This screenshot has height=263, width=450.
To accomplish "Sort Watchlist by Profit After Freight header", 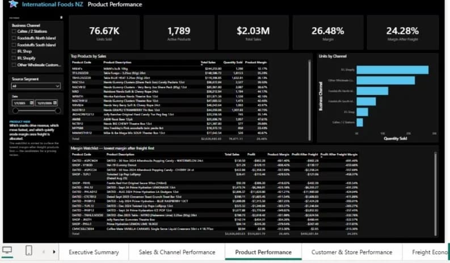I will tap(305, 154).
